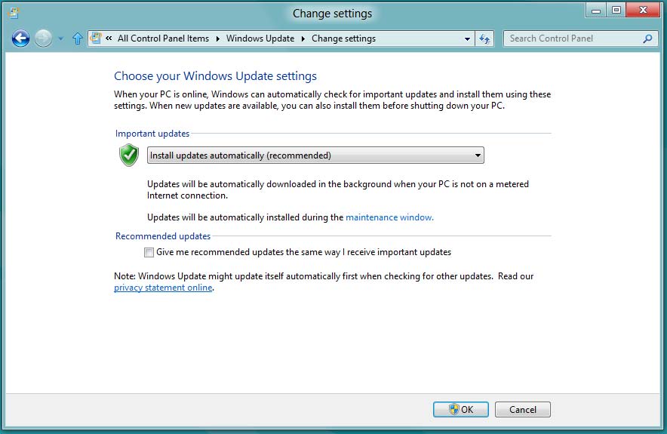
Task: Go up one level with Up arrow
Action: coord(77,38)
